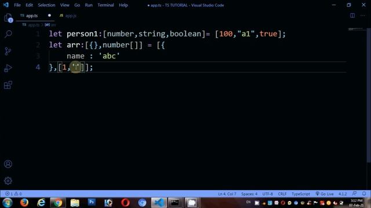Change the CRLF end of line sequence
The width and height of the screenshot is (371, 208).
(x=282, y=194)
